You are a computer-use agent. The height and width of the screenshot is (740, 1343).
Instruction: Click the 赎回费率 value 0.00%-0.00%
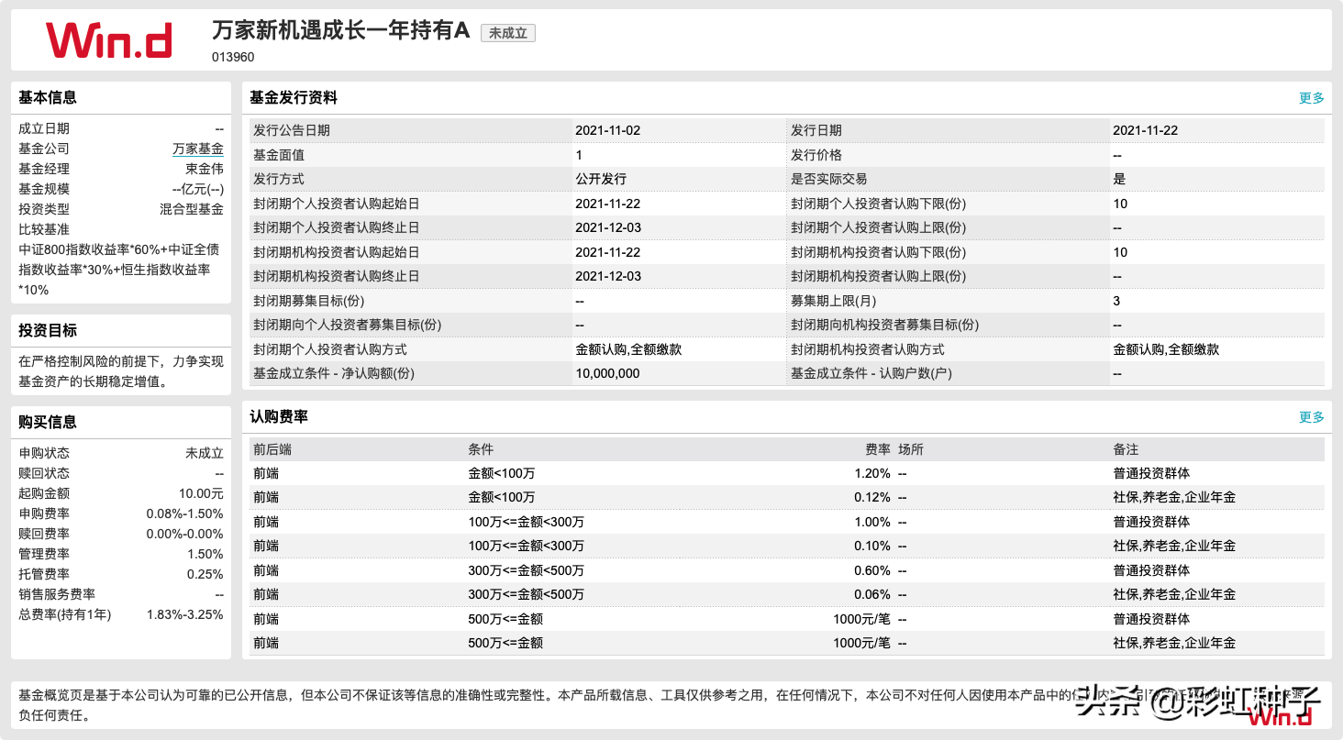185,534
